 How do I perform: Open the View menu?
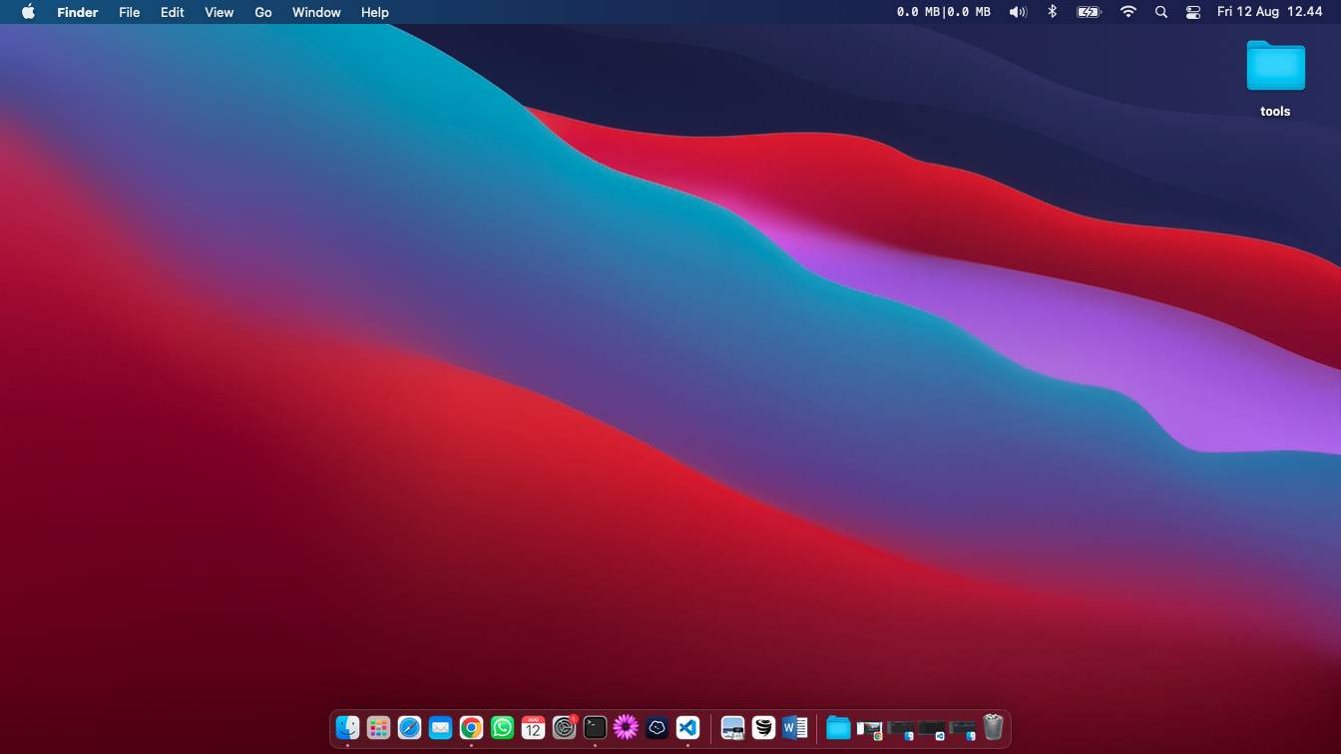219,12
